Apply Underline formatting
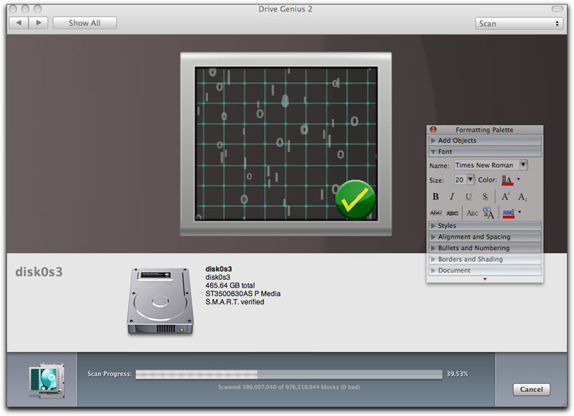574x416 pixels. tap(469, 197)
